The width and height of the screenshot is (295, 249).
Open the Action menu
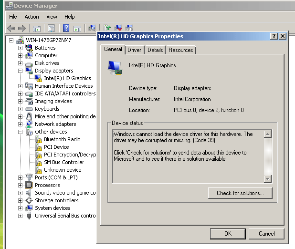(x=32, y=17)
